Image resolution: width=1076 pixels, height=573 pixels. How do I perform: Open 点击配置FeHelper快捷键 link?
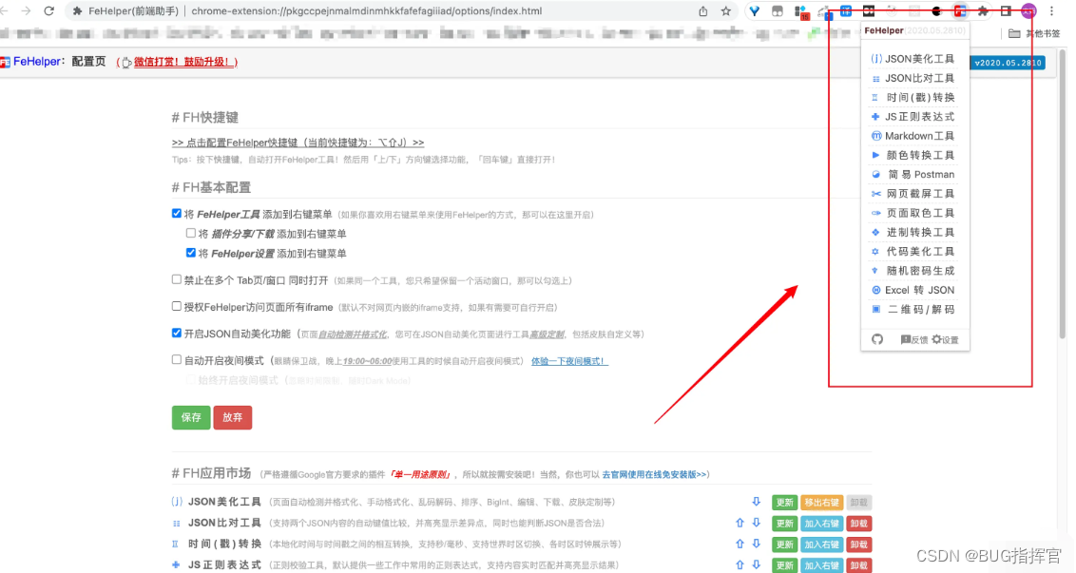298,143
